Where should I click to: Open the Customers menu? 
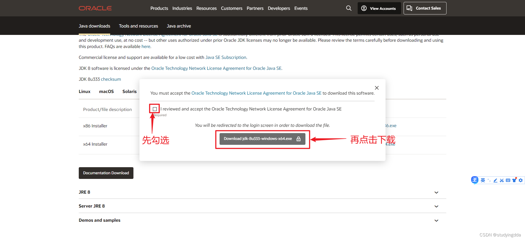point(232,8)
